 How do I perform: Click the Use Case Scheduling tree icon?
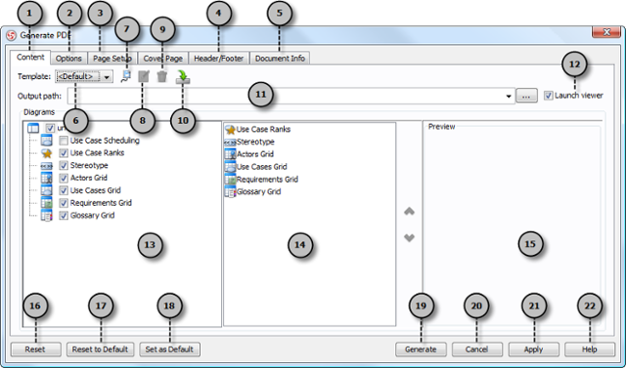pyautogui.click(x=46, y=140)
